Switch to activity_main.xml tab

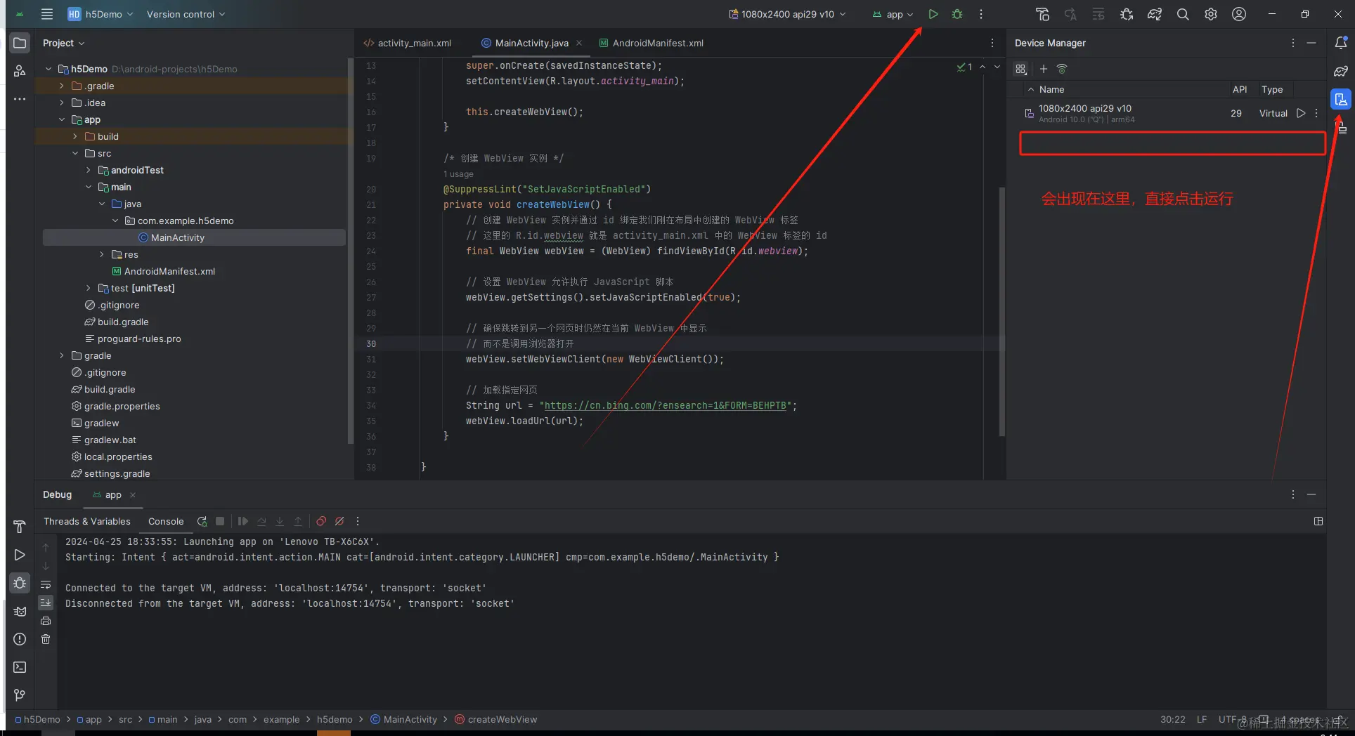408,43
